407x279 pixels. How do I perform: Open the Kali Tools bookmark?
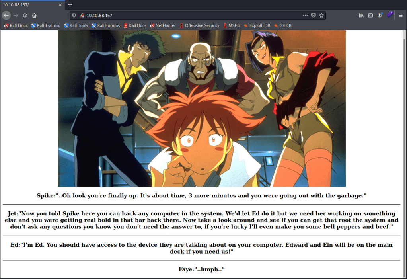pyautogui.click(x=76, y=25)
